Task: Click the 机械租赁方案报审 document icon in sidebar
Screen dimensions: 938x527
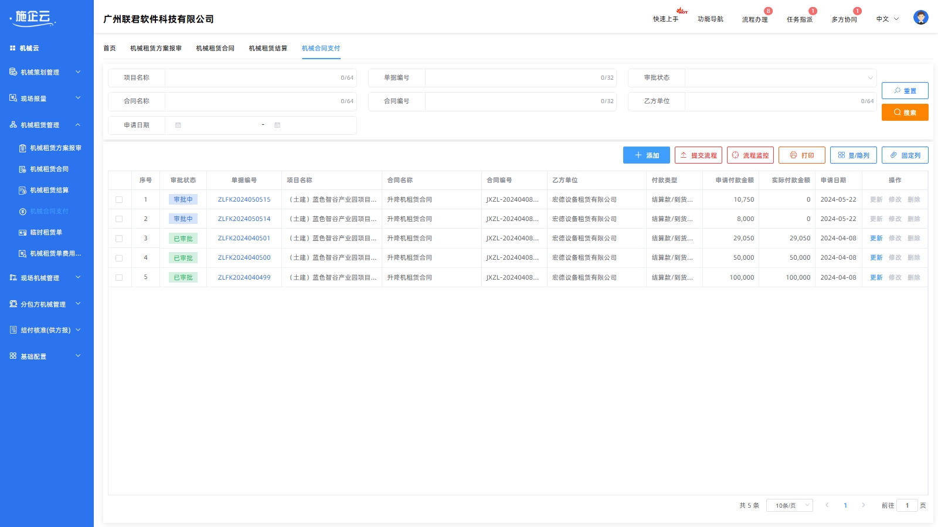Action: (22, 148)
